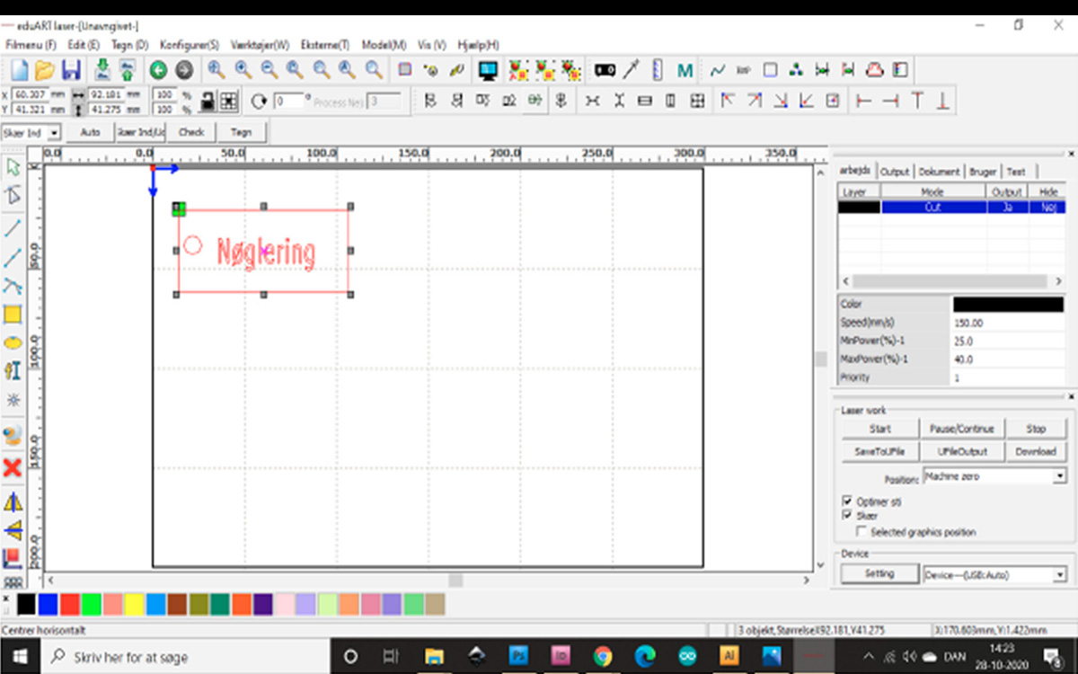Select the node edit tool
The height and width of the screenshot is (674, 1078).
[13, 196]
